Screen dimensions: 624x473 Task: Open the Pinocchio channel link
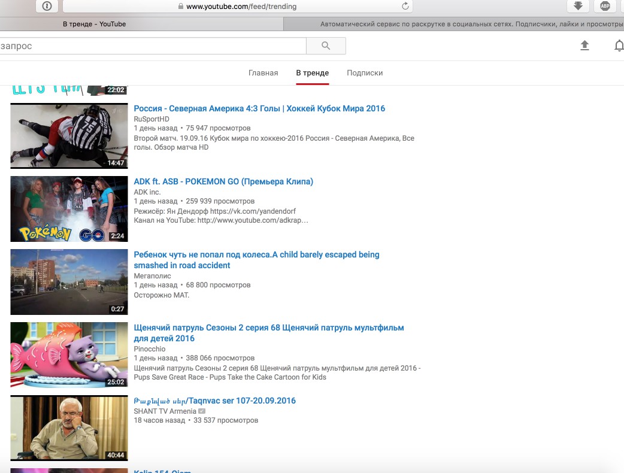149,349
